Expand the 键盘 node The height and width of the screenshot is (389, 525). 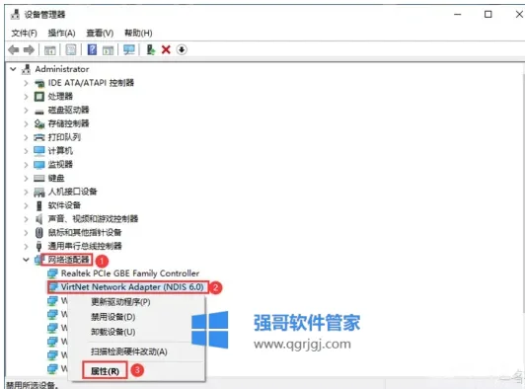(x=26, y=179)
